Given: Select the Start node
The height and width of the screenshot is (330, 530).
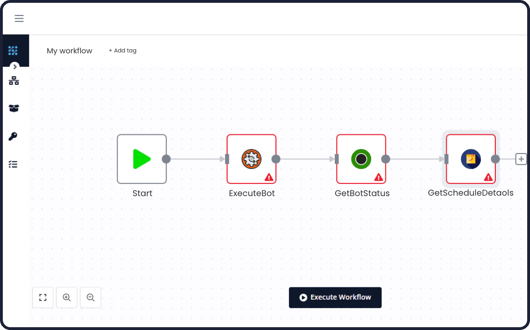Looking at the screenshot, I should click(141, 159).
